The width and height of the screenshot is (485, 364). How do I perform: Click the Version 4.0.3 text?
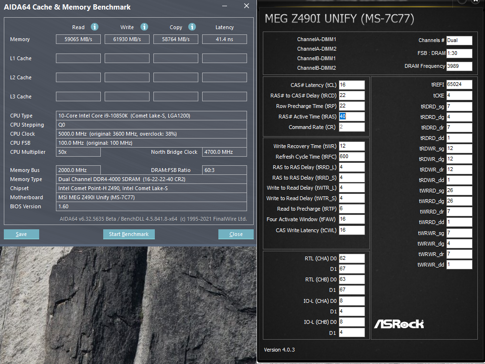[280, 350]
